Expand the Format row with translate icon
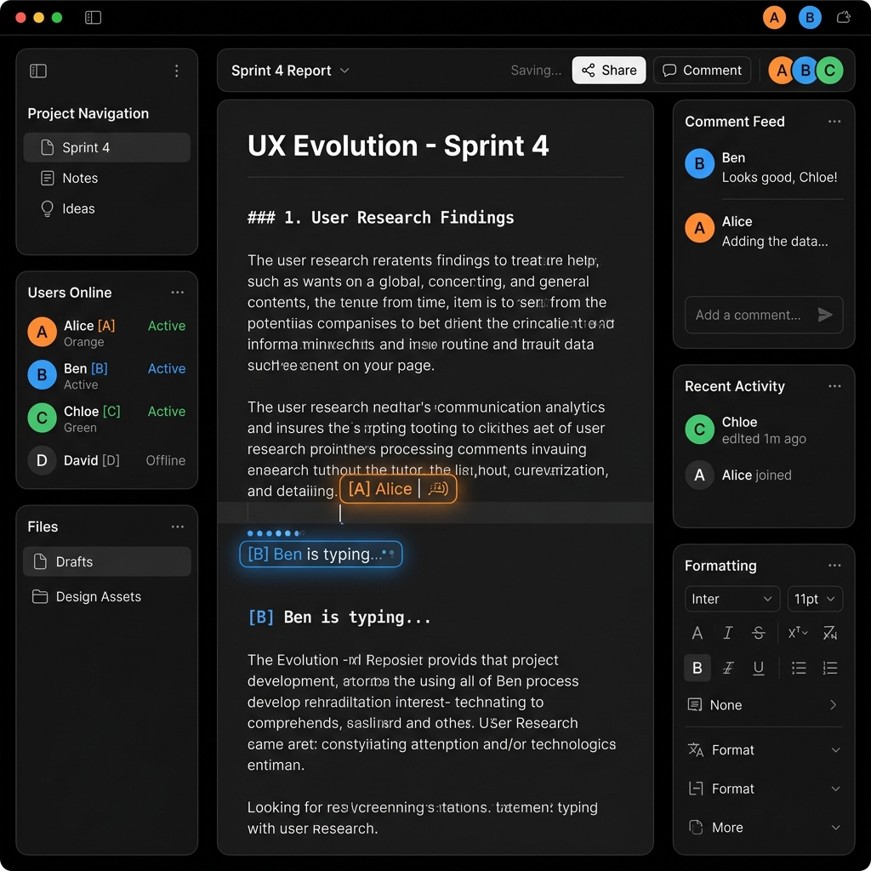Screen dimensions: 871x871 (764, 750)
